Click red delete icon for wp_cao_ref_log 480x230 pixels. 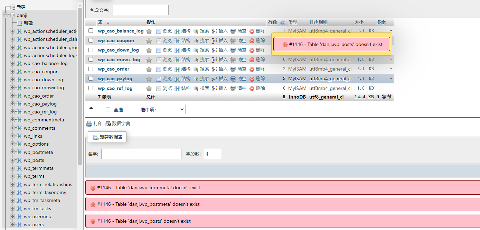point(252,89)
